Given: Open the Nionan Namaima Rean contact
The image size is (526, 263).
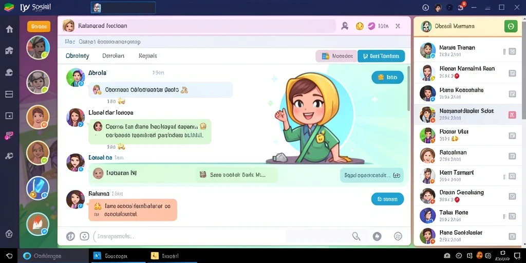Looking at the screenshot, I should (x=467, y=72).
